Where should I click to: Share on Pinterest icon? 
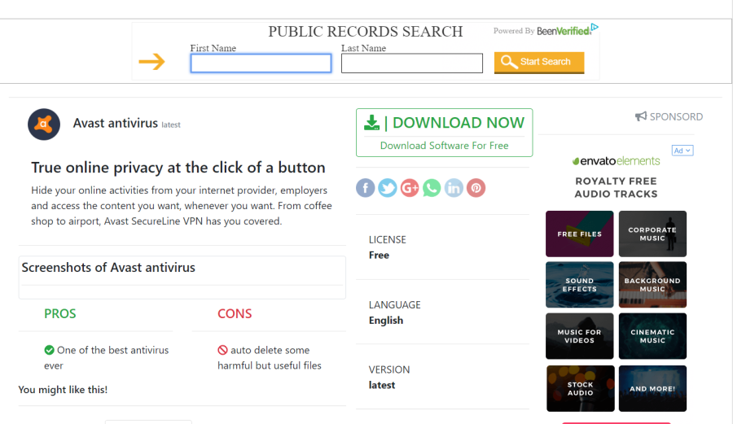tap(476, 188)
